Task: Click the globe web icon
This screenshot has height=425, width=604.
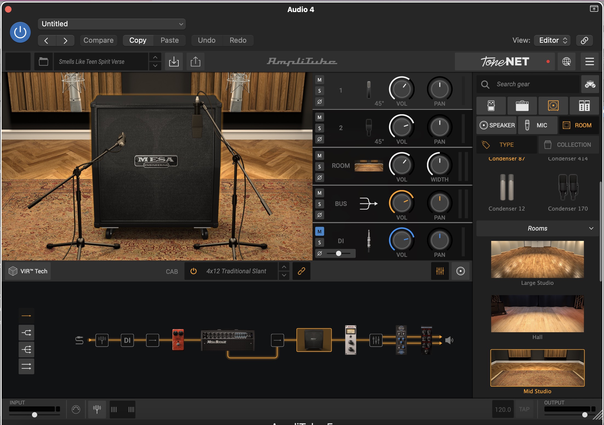Action: (x=566, y=61)
